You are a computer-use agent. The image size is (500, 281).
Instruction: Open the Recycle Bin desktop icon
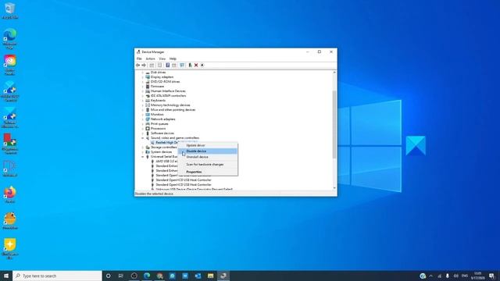(x=10, y=10)
